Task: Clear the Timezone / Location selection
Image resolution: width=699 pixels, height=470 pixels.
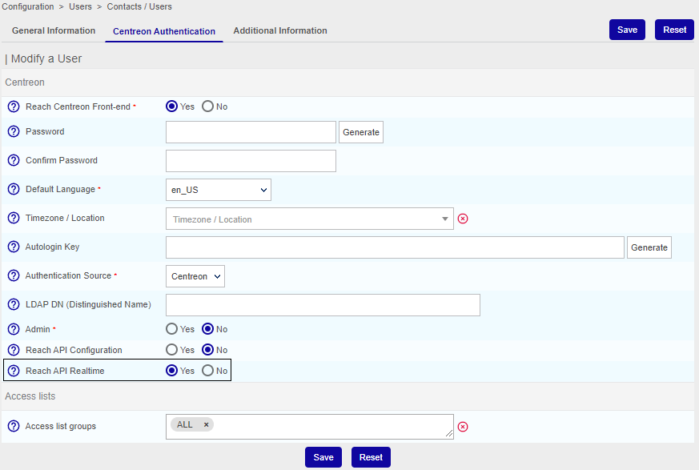Action: click(x=463, y=219)
